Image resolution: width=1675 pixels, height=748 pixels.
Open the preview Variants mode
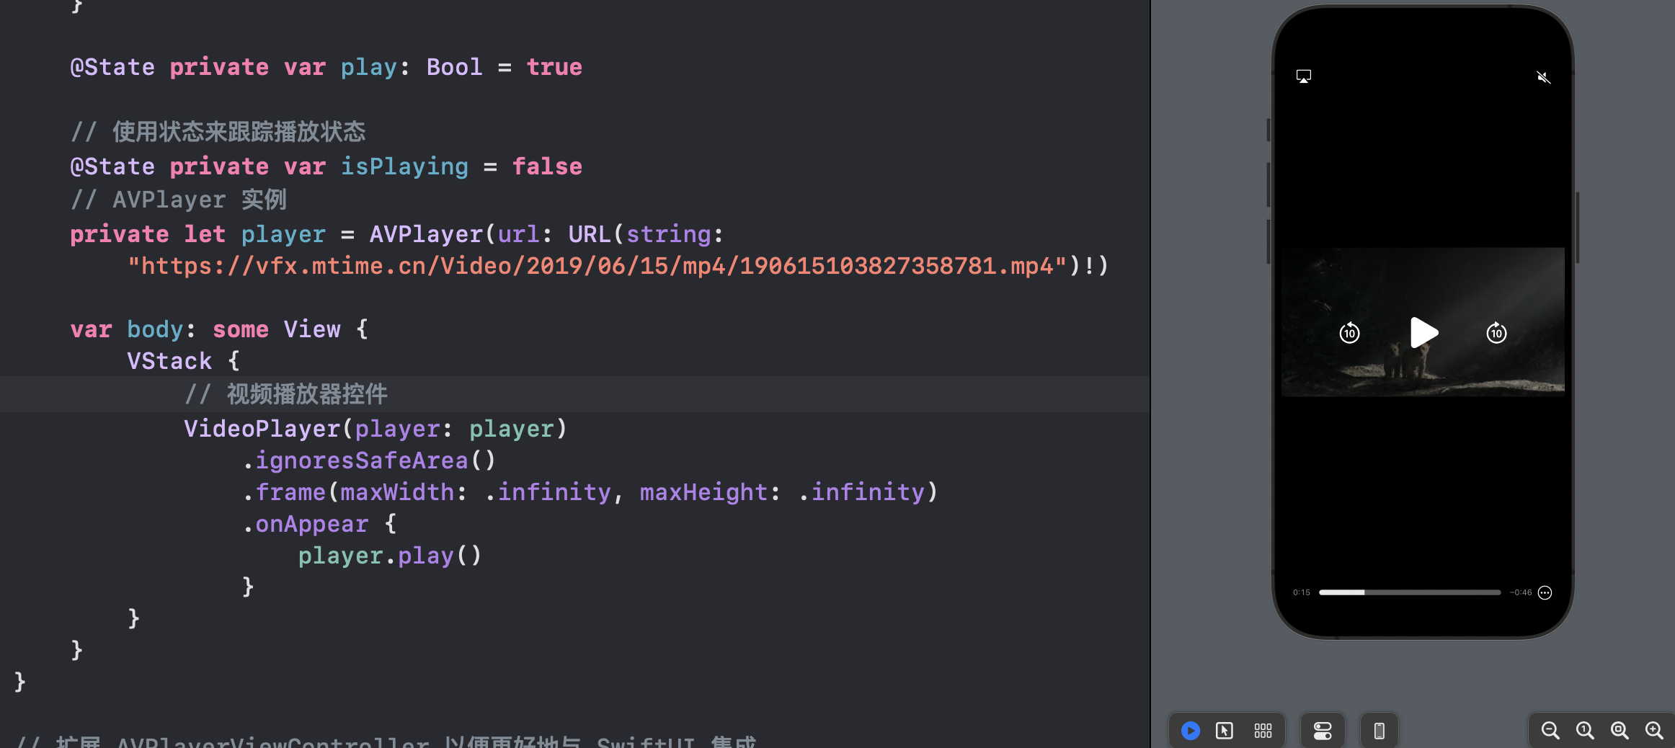(1263, 731)
